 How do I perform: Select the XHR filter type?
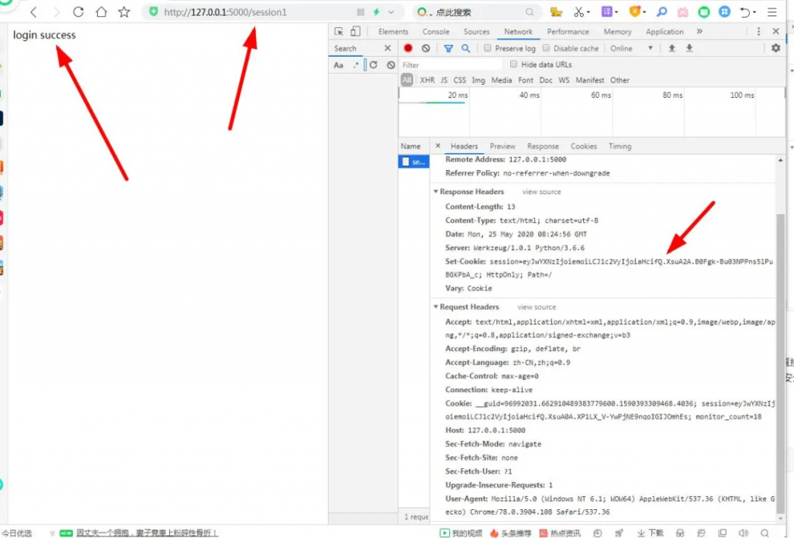coord(427,80)
